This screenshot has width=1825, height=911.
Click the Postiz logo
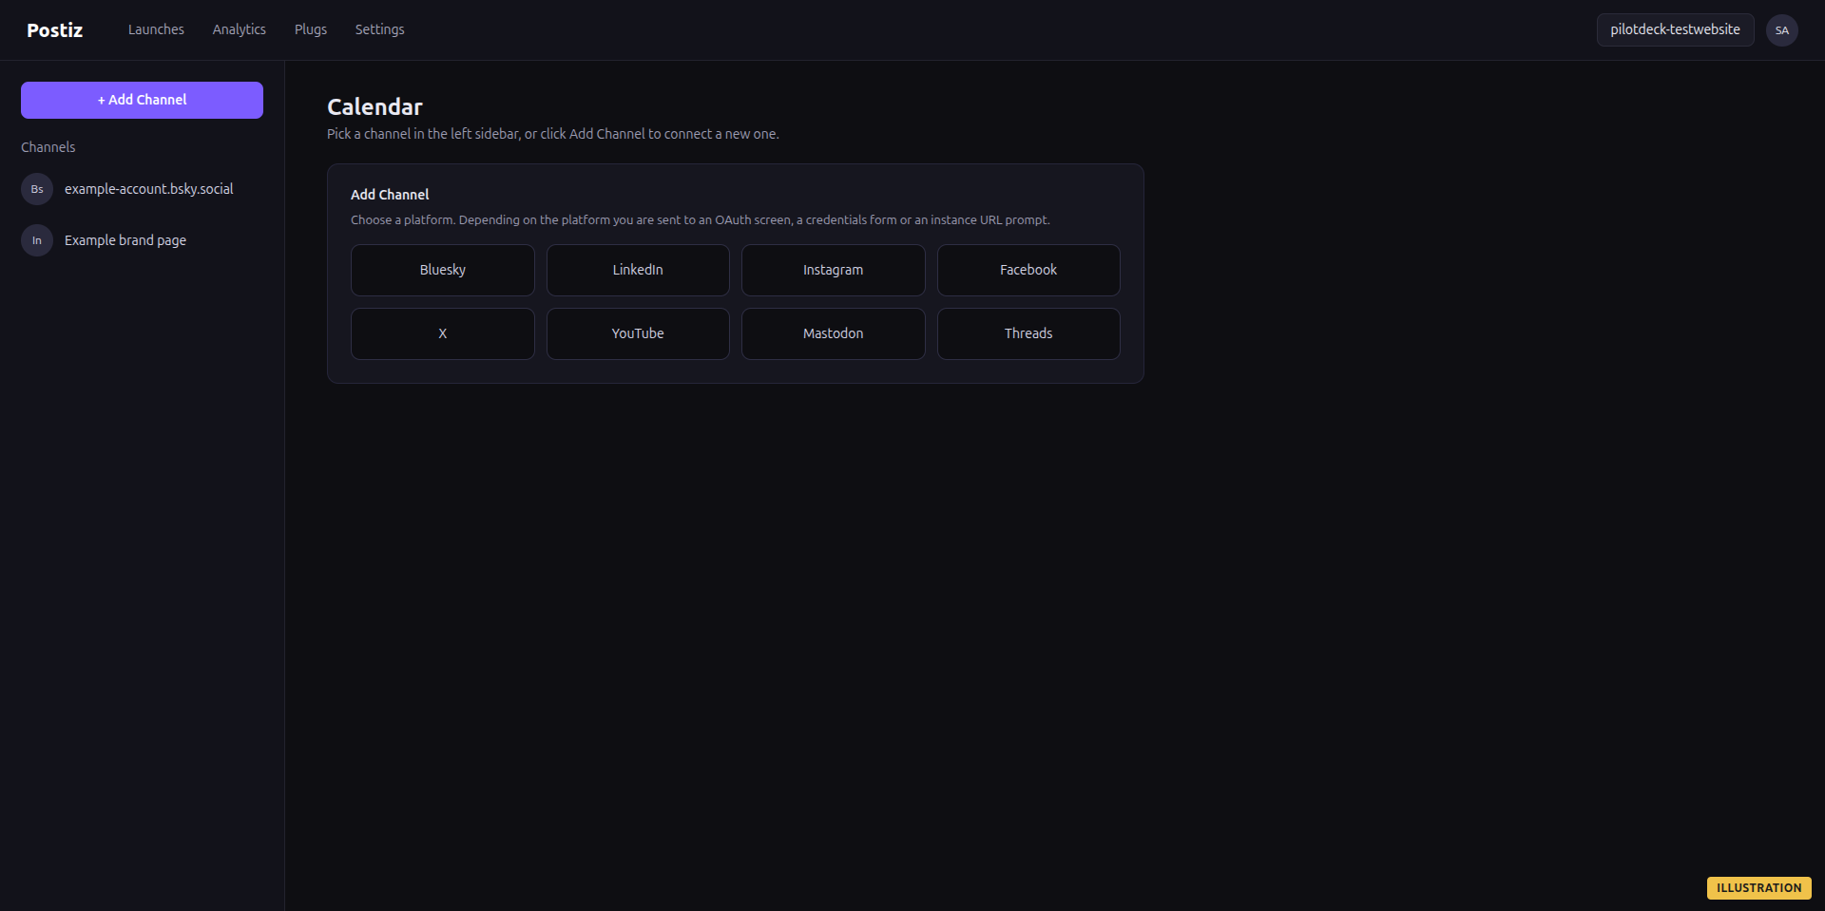point(55,30)
